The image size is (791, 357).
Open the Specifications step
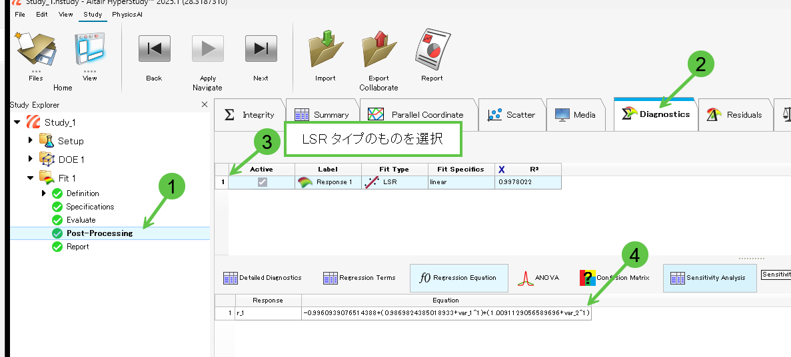(x=91, y=207)
